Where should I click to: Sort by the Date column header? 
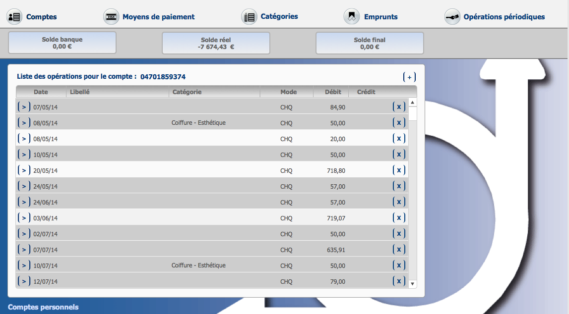[x=41, y=92]
